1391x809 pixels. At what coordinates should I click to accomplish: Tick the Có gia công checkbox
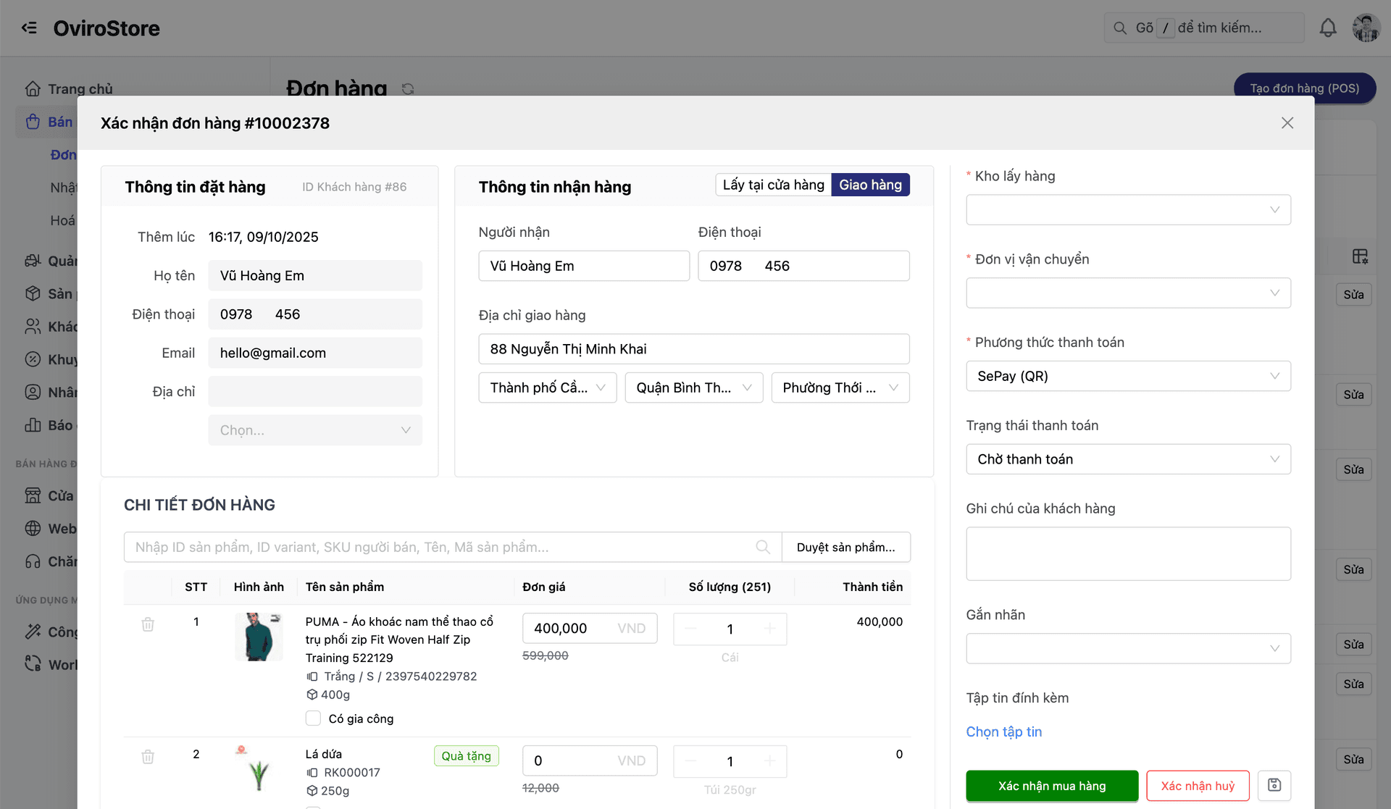(313, 718)
